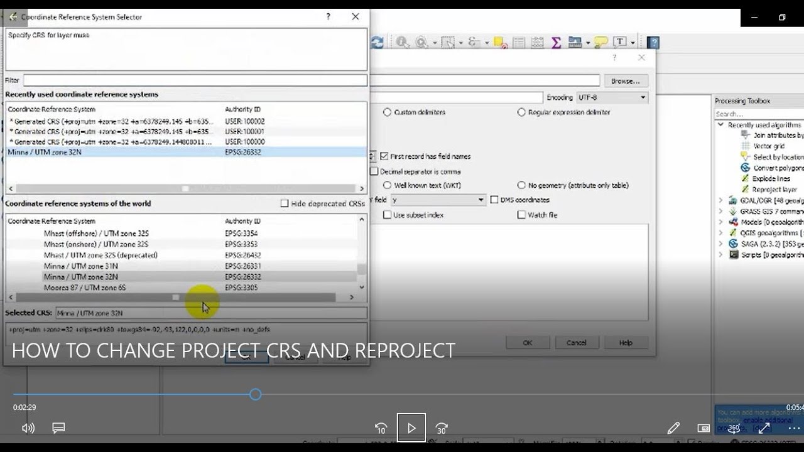Image resolution: width=804 pixels, height=452 pixels.
Task: Enable Watch file checkbox
Action: pyautogui.click(x=521, y=215)
